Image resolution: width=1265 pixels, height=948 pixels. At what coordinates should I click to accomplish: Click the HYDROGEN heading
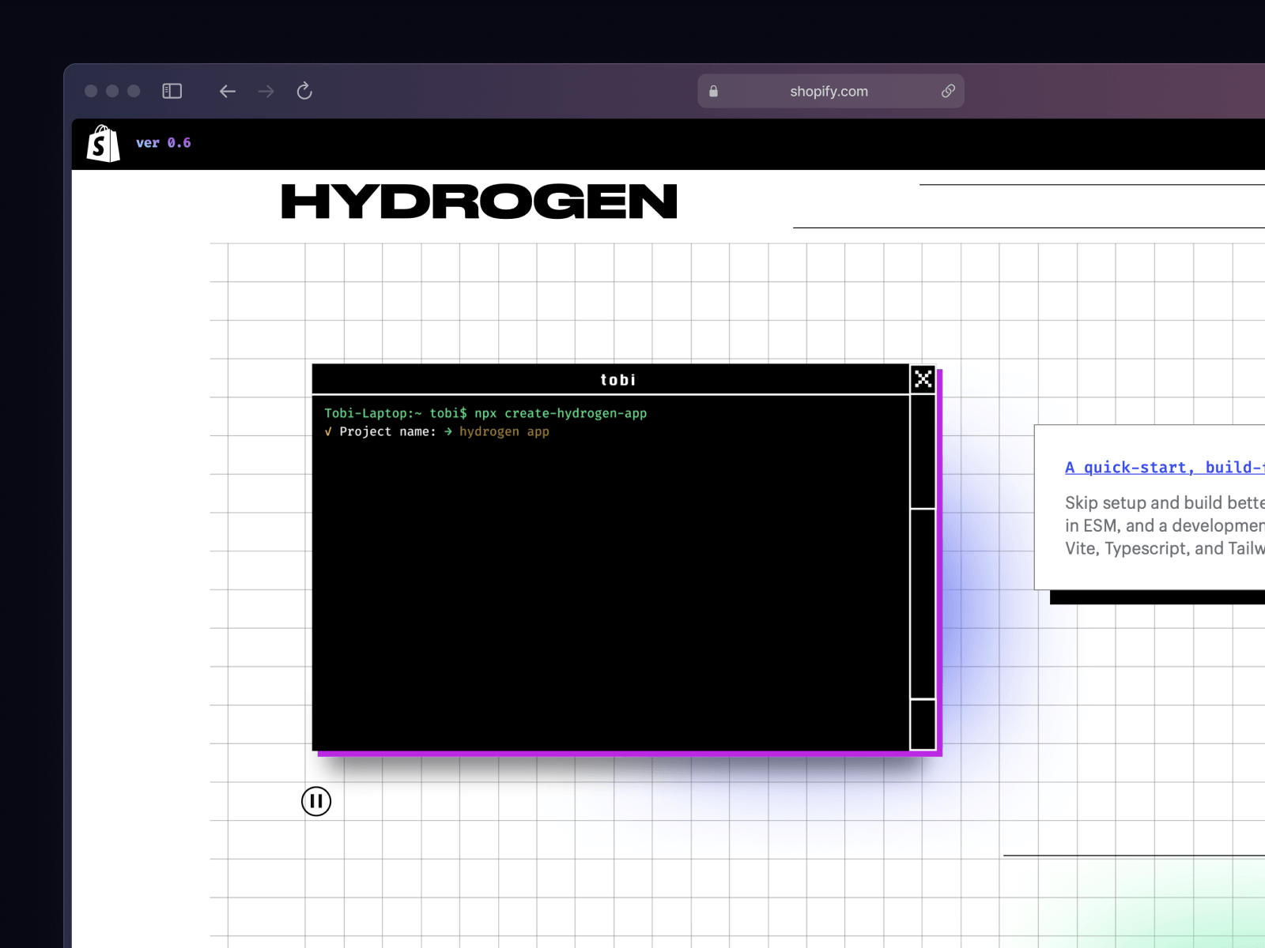click(x=479, y=201)
